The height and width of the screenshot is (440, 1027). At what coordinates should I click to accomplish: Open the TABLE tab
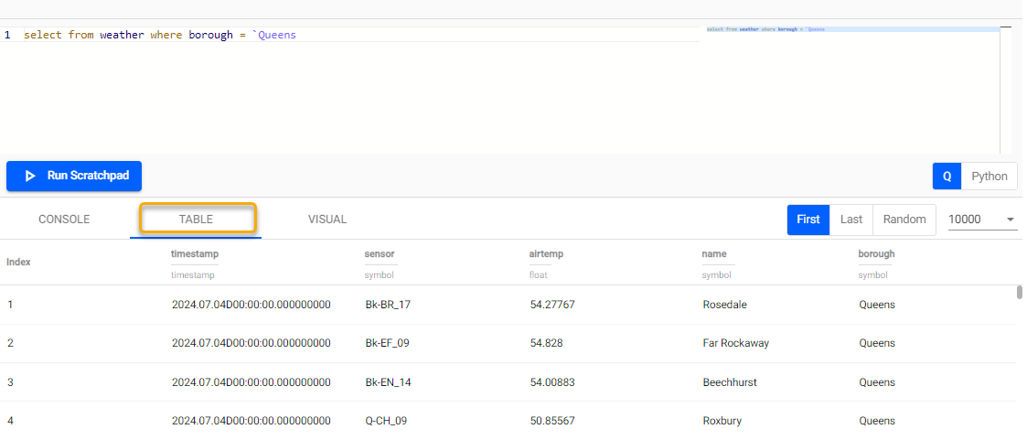[196, 220]
